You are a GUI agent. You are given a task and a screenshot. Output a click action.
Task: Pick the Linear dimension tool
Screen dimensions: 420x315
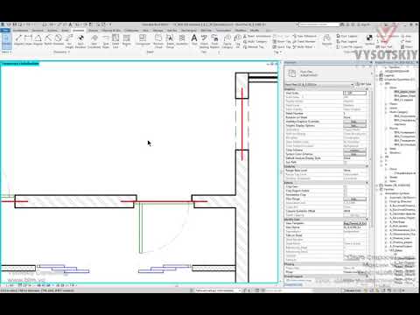(28, 40)
